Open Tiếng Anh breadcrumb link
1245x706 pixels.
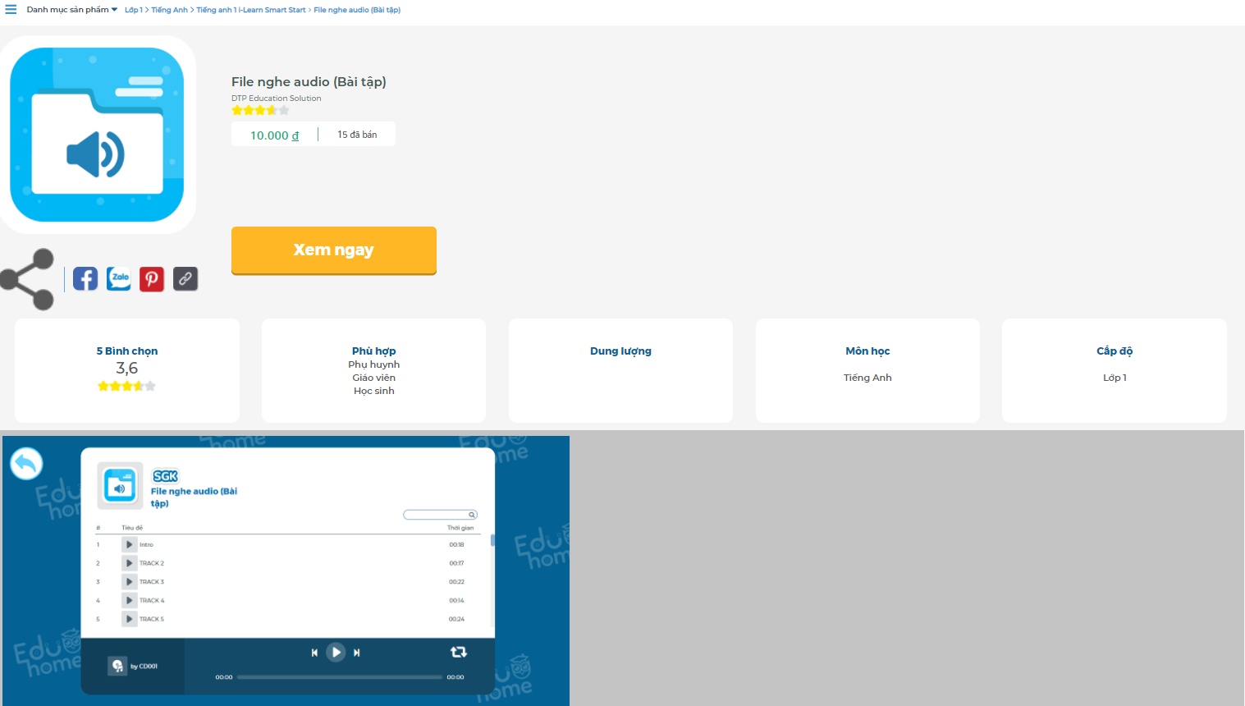pyautogui.click(x=169, y=10)
